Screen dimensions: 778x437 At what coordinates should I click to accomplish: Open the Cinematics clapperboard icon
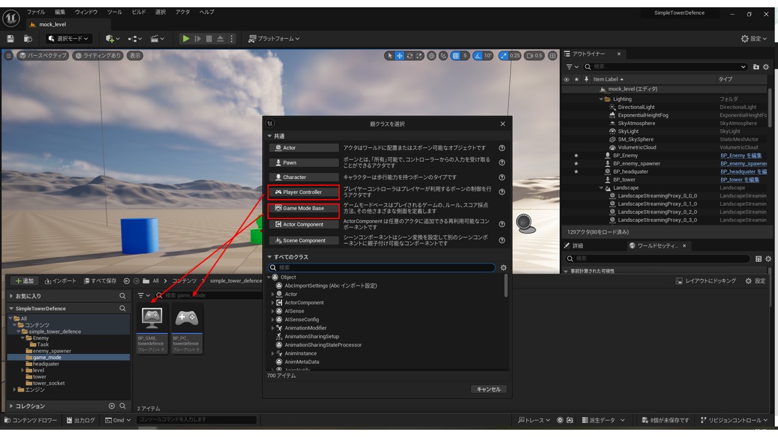(x=155, y=38)
